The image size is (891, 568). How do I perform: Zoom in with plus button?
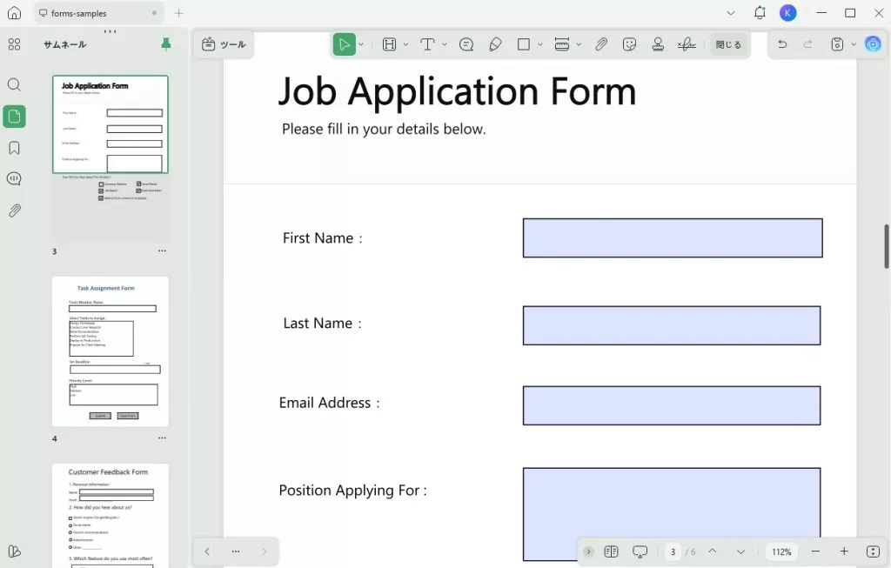(x=844, y=551)
